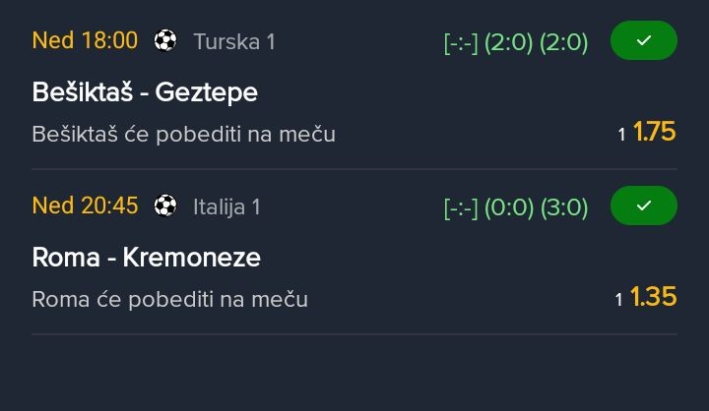Click the [-:-] live score in the Roma row

[461, 207]
